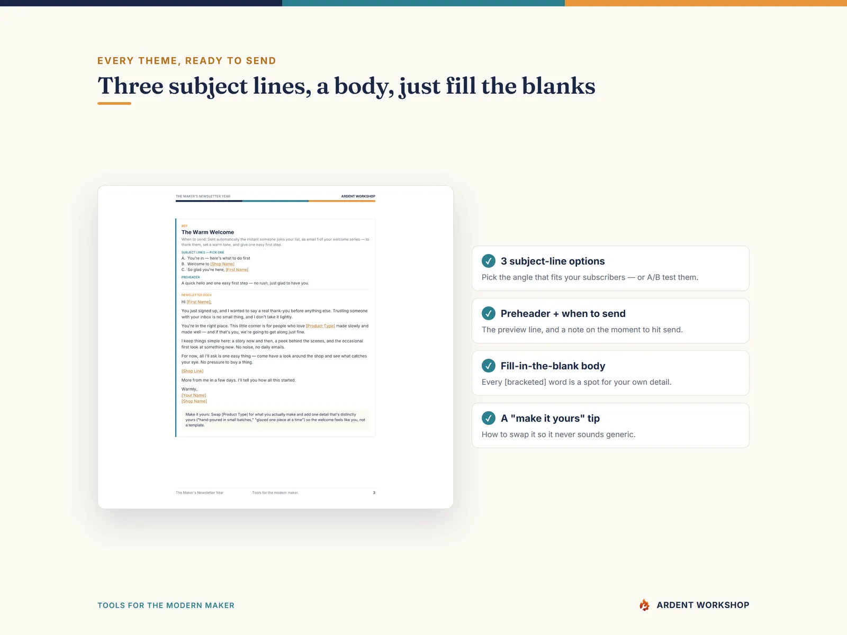Click the line More from me in a few days

238,380
